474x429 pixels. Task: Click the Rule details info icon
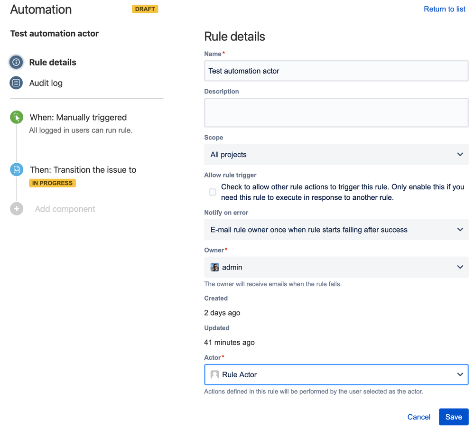[16, 62]
